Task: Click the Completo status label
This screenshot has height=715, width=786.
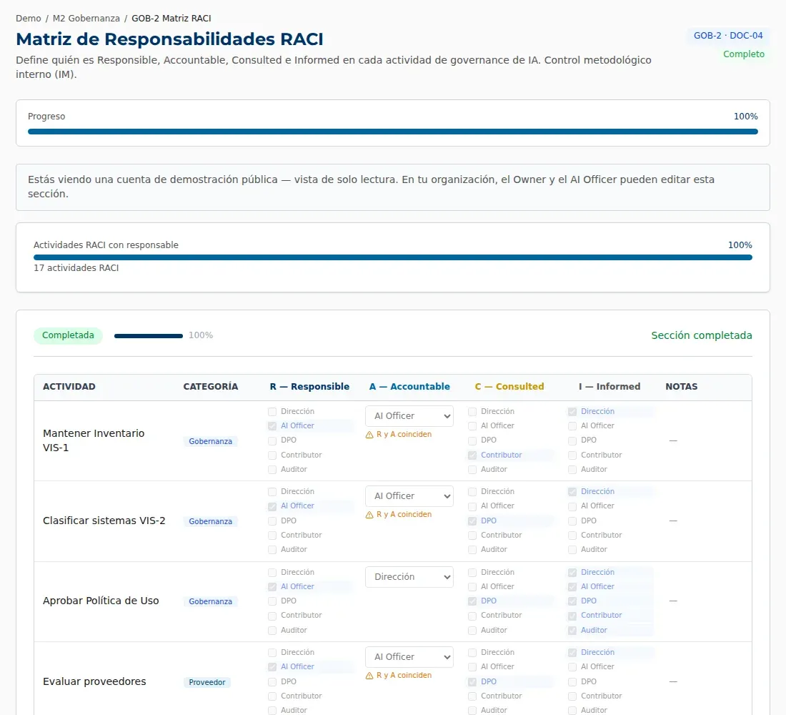Action: click(744, 54)
